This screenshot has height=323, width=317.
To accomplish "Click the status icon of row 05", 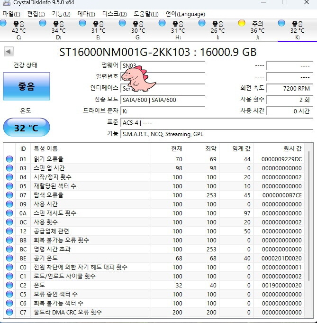I will click(9, 186).
